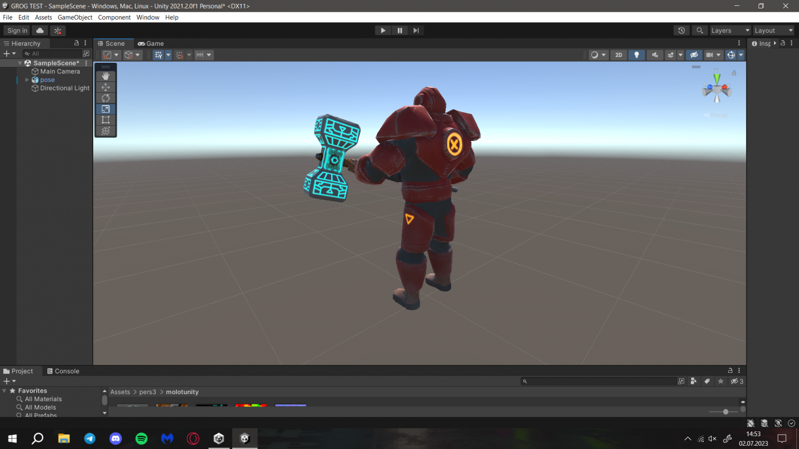
Task: Open gizmos dropdown arrow
Action: click(741, 55)
